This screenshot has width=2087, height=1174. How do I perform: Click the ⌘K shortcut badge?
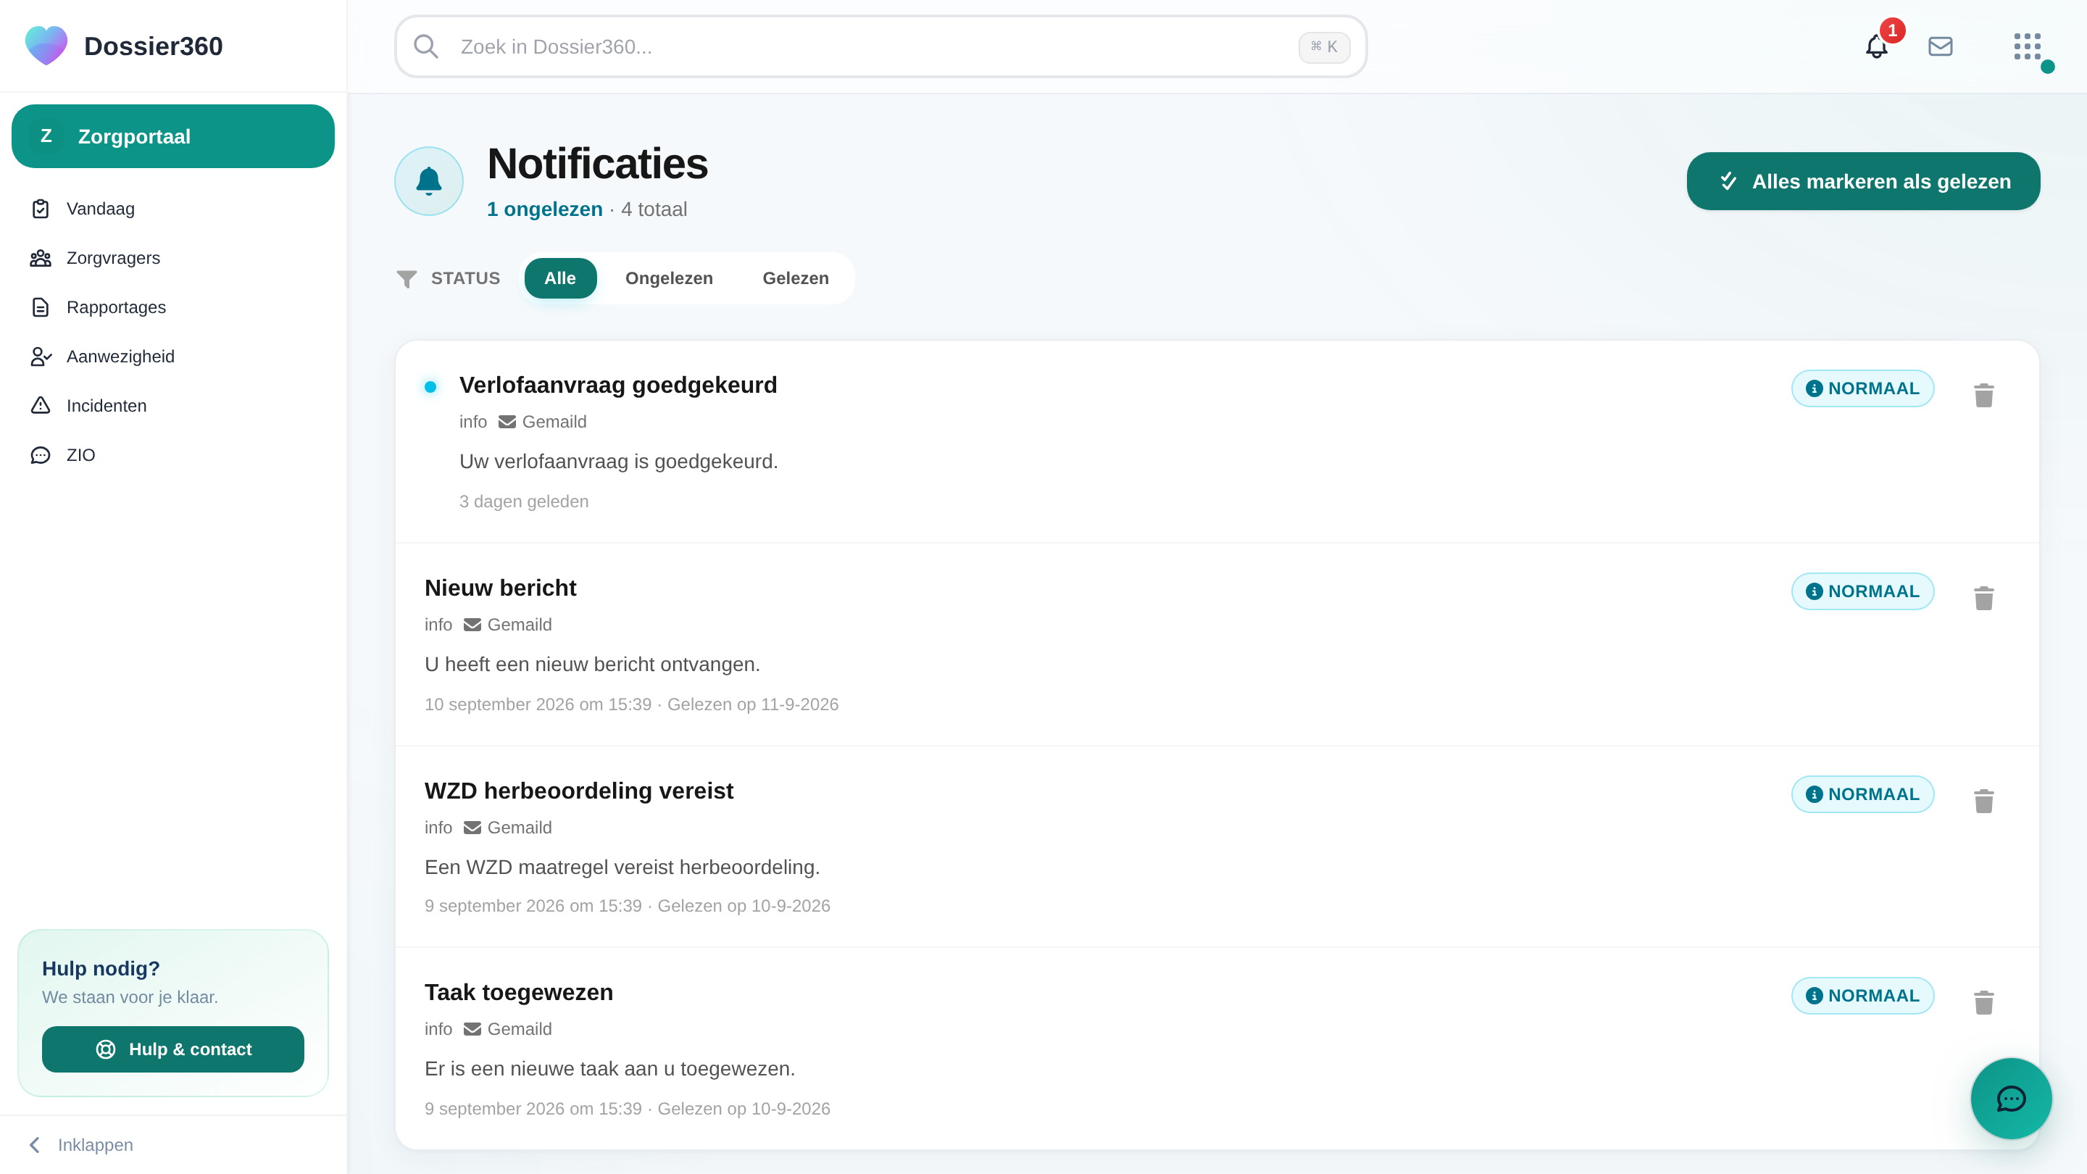pos(1324,47)
